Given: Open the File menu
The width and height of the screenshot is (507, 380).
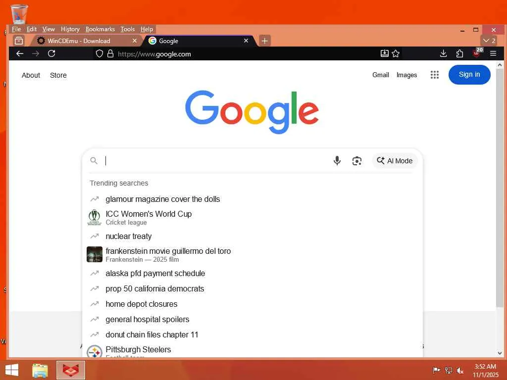Looking at the screenshot, I should tap(16, 29).
